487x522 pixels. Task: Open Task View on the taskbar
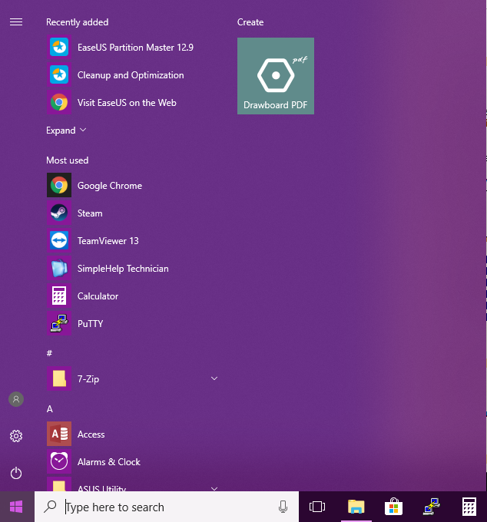click(x=317, y=507)
